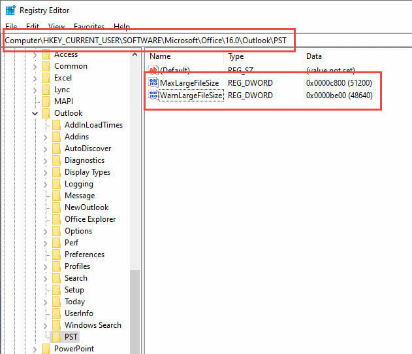This screenshot has width=412, height=354.
Task: Click the Registry Editor app icon
Action: (10, 10)
